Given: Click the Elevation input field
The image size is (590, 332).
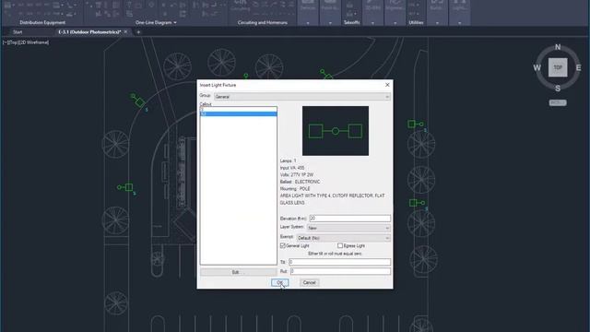Looking at the screenshot, I should [x=349, y=219].
